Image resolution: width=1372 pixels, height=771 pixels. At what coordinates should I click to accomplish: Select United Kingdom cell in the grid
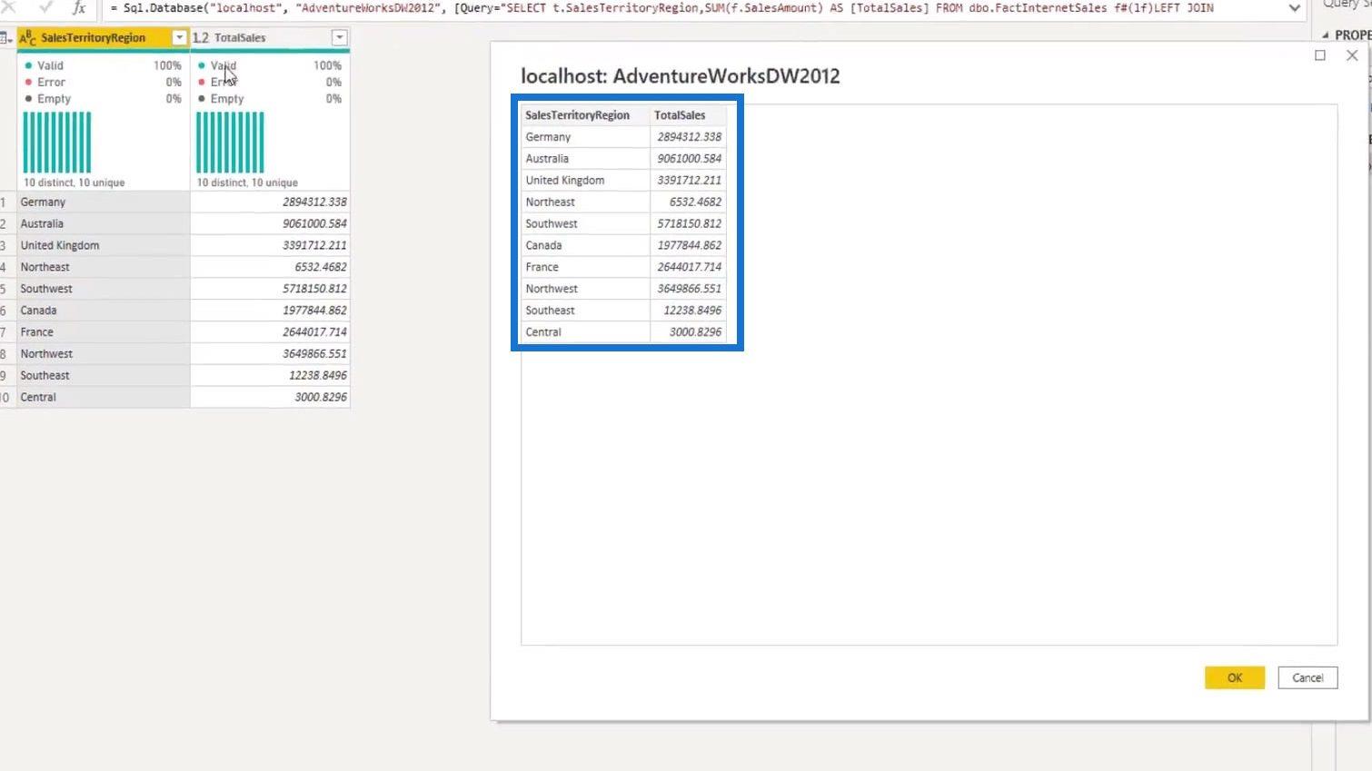(x=103, y=245)
